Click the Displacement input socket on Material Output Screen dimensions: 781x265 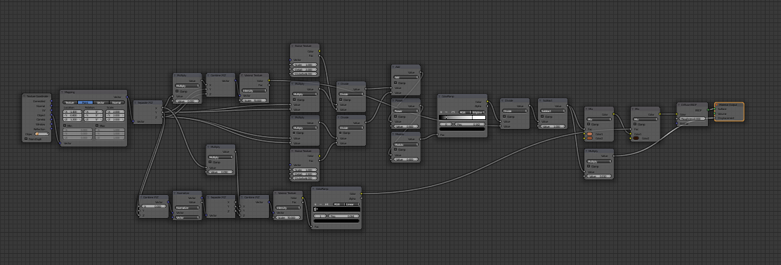(714, 118)
